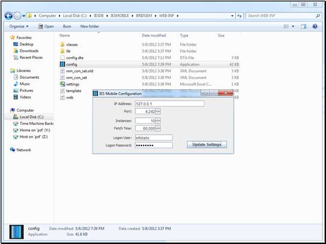Select Downloads in Favorites
The height and width of the screenshot is (244, 326).
pyautogui.click(x=29, y=51)
